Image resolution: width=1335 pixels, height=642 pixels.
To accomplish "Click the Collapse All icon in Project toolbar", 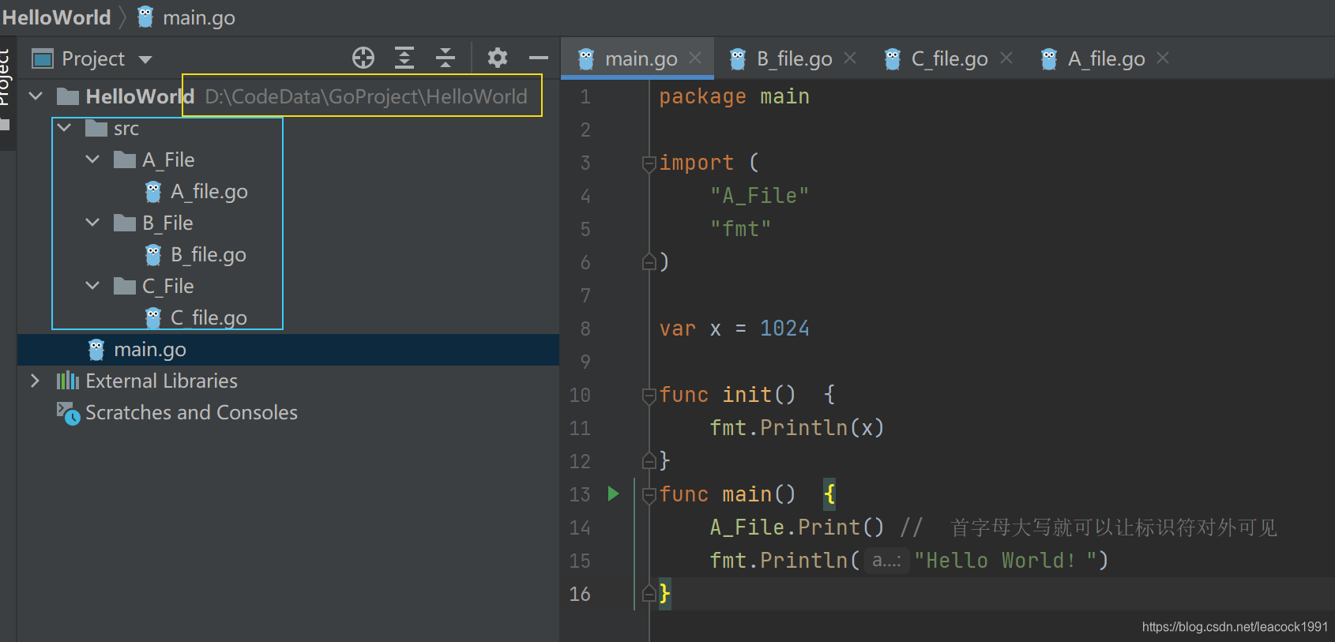I will pos(446,58).
